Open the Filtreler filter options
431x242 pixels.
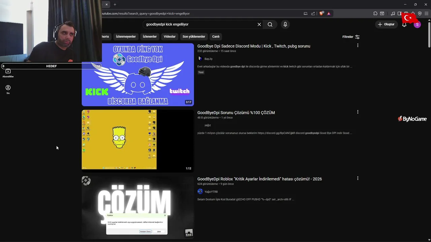coord(351,37)
